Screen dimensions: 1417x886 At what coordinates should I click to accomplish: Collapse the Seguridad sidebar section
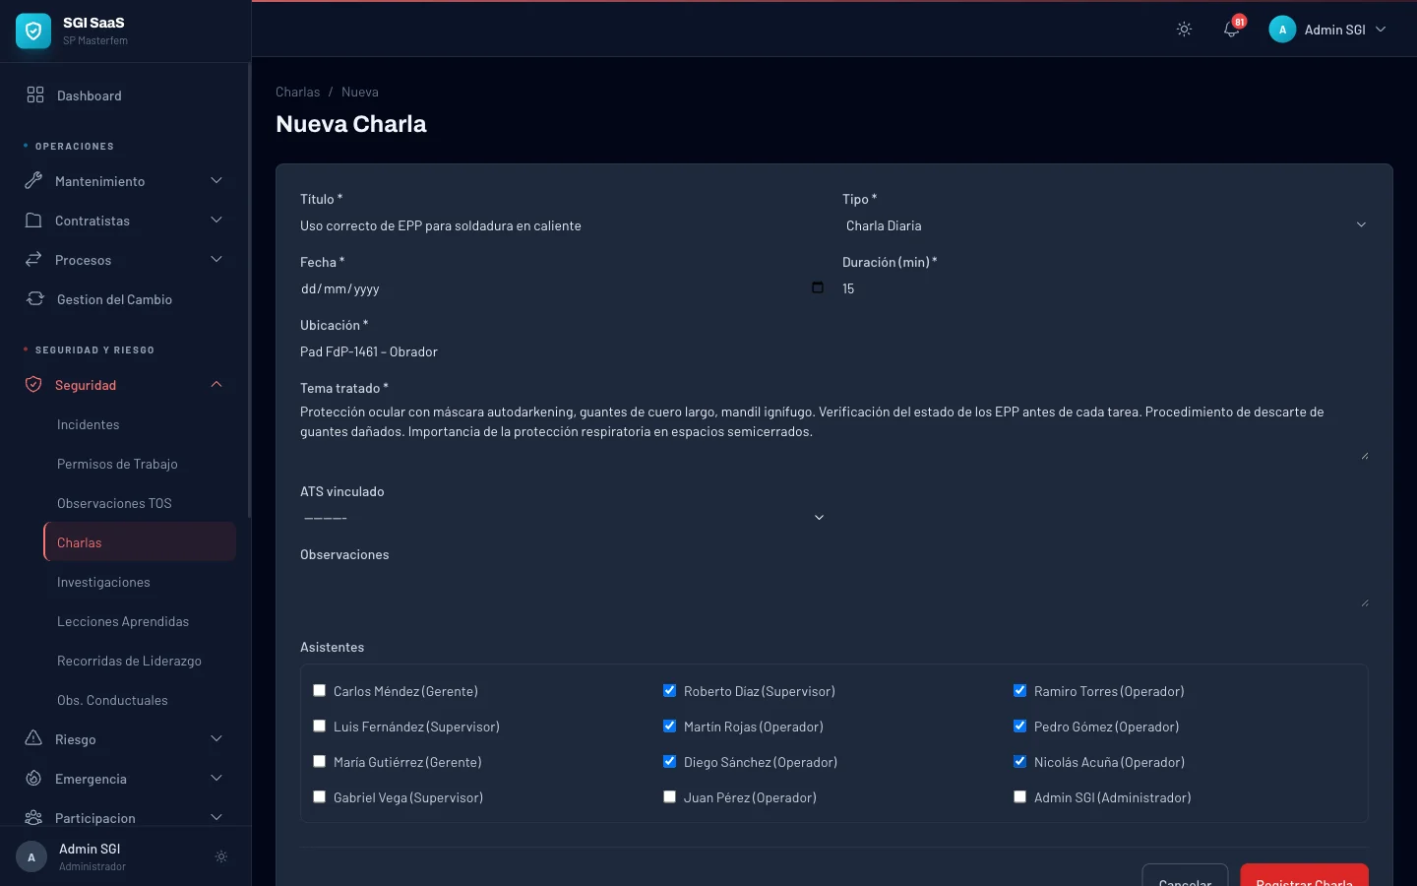[216, 385]
